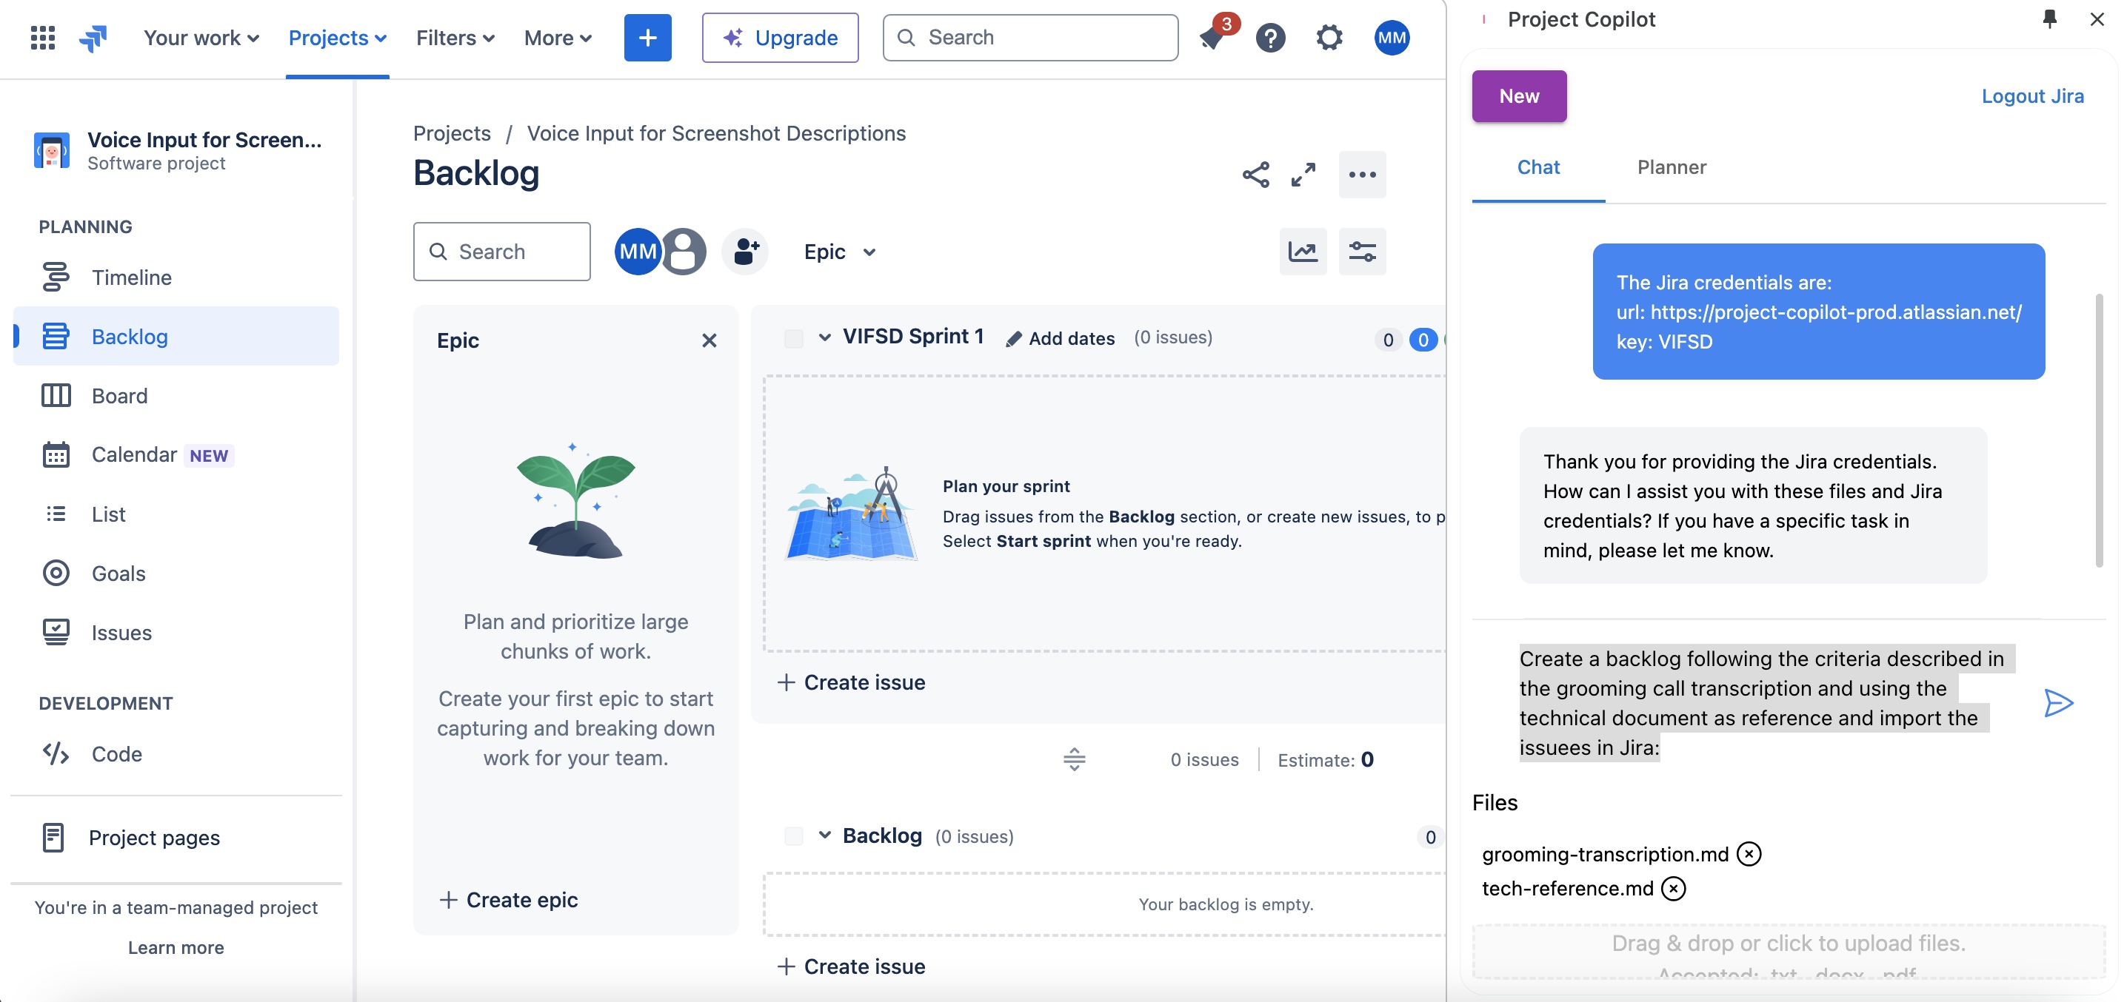Viewport: 2127px width, 1002px height.
Task: Enter full screen with the expand arrows icon
Action: click(1303, 175)
